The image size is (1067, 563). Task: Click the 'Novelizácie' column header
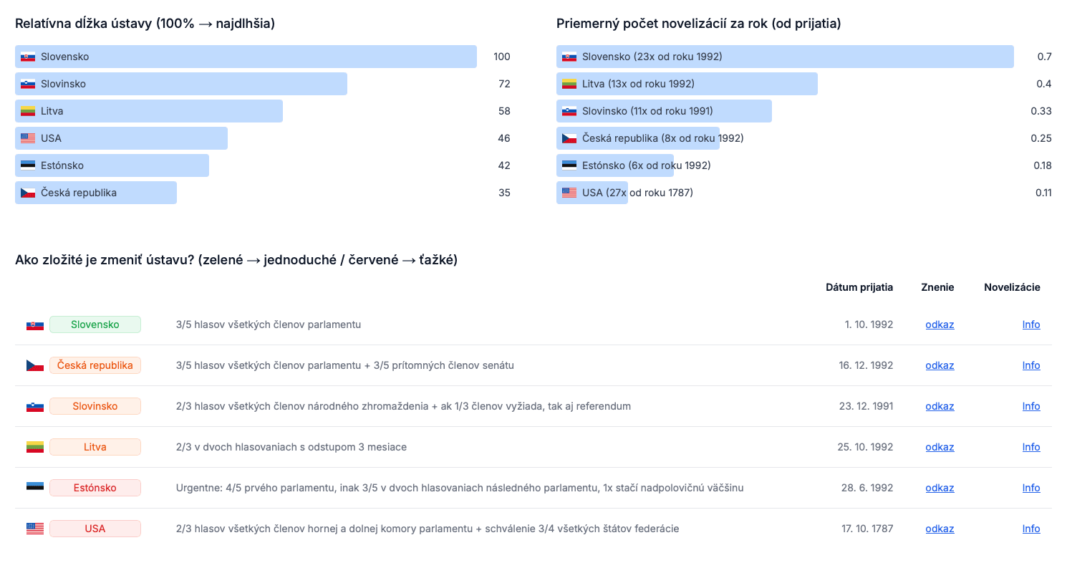(1012, 287)
